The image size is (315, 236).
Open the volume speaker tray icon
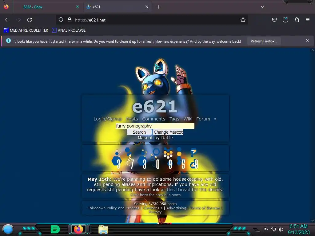coord(281,229)
